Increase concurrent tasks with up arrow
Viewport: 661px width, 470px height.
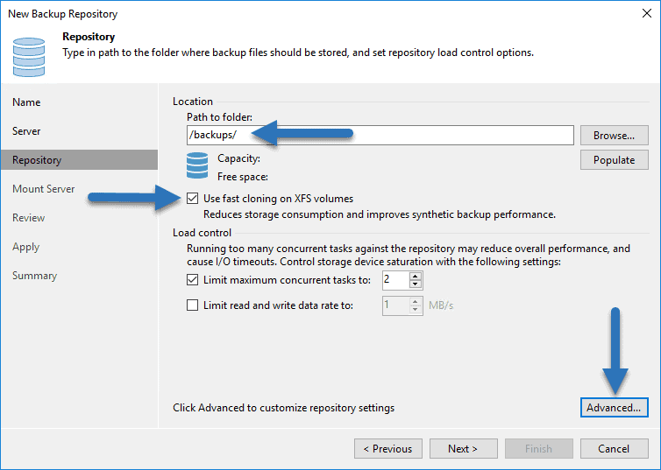coord(416,276)
